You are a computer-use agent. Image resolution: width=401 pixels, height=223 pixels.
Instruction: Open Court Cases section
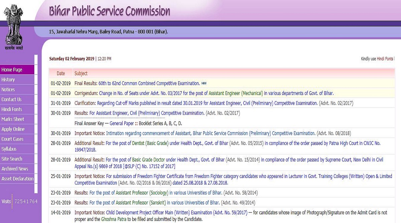(17, 139)
